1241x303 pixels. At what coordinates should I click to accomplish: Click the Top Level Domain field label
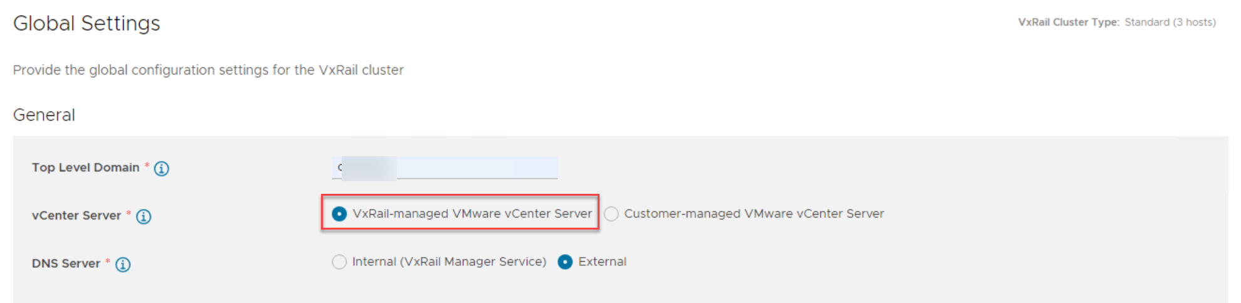click(85, 167)
